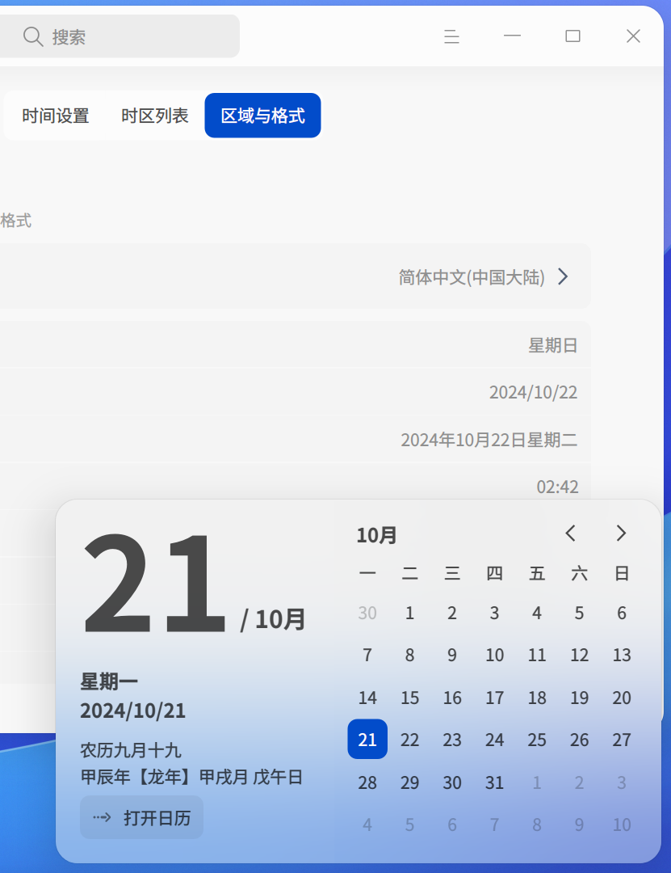Click the 10月 month header label
This screenshot has width=671, height=873.
376,535
